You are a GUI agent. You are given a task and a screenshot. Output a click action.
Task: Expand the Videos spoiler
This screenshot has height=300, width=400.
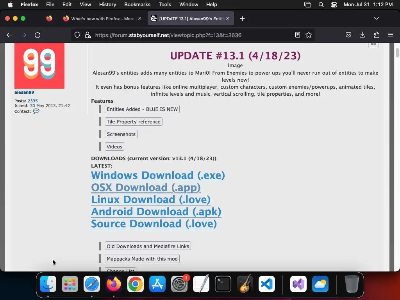(x=114, y=147)
